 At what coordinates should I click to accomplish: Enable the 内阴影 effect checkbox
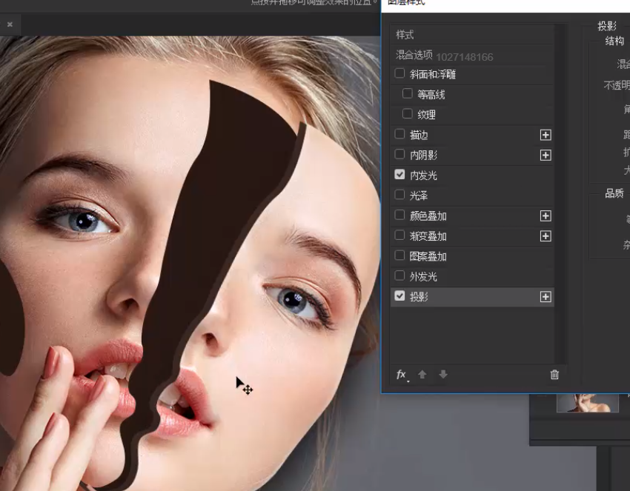coord(399,154)
